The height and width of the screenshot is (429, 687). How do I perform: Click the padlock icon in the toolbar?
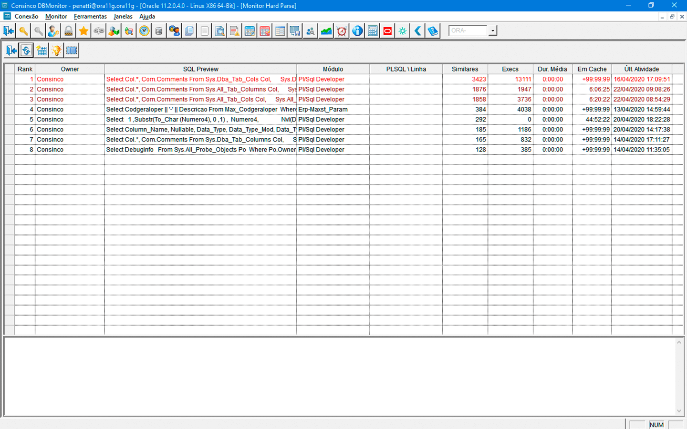coord(69,31)
